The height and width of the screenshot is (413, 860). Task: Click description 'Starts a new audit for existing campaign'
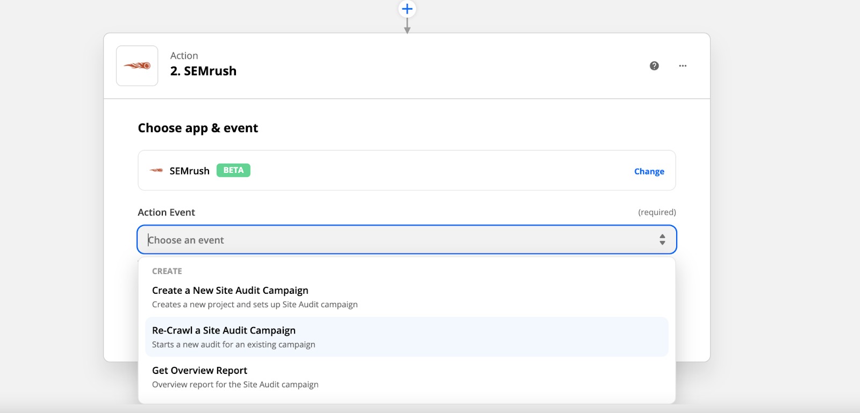click(233, 345)
